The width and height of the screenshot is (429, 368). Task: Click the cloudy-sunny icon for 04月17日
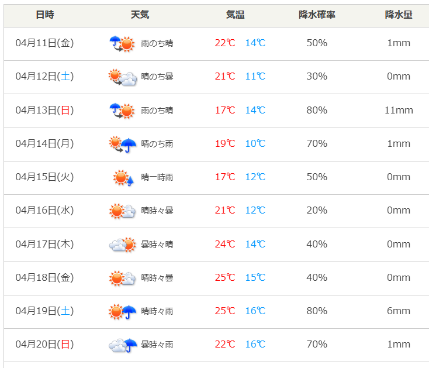click(x=122, y=245)
